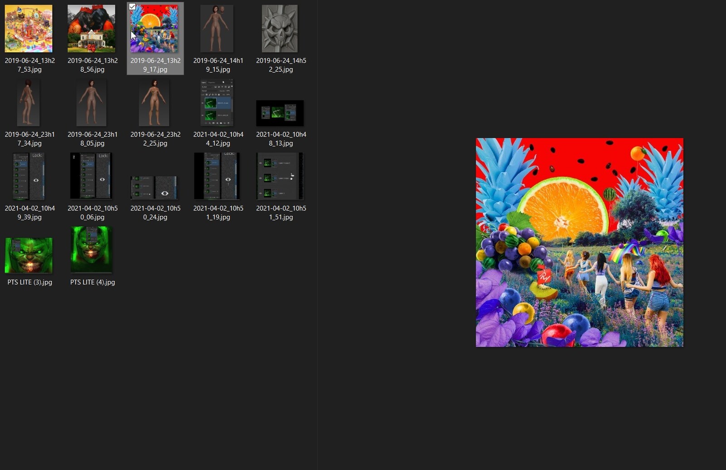Screen dimensions: 726x470
Task: Select the 2021-04-02_10h50_06.jpg thumbnail image
Action: [91, 176]
